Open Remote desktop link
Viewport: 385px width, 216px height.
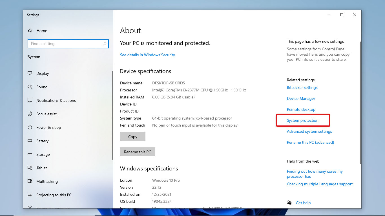click(x=301, y=109)
